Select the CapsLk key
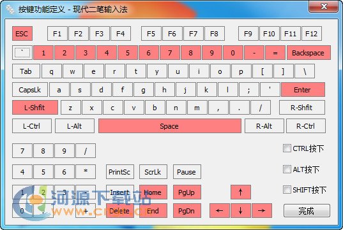Screen dimensions: 343x230 point(30,90)
